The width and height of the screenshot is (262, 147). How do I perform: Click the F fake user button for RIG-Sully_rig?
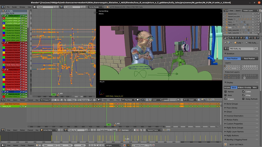tap(256, 49)
